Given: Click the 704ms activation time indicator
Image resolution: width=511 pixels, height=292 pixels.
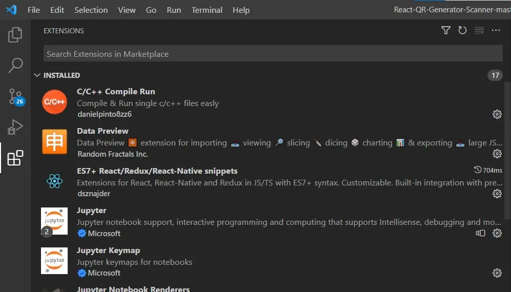Looking at the screenshot, I should [x=488, y=170].
